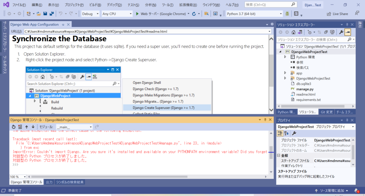Open the サーバー エクスプローラー side tab
This screenshot has width=365, height=196.
point(5,36)
